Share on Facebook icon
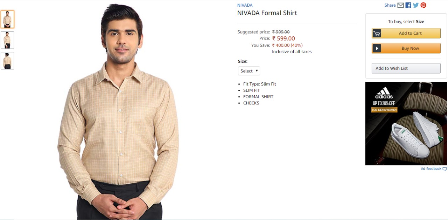Viewport: 448px width, 220px height. (408, 5)
